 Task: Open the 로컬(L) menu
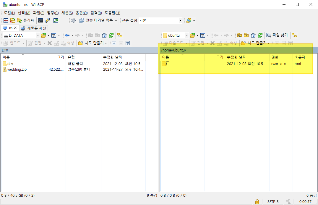tap(9, 13)
